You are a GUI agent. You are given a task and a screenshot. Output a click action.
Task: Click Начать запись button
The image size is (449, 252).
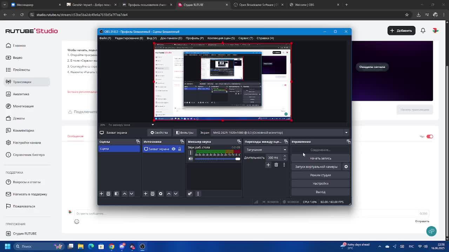(x=321, y=158)
